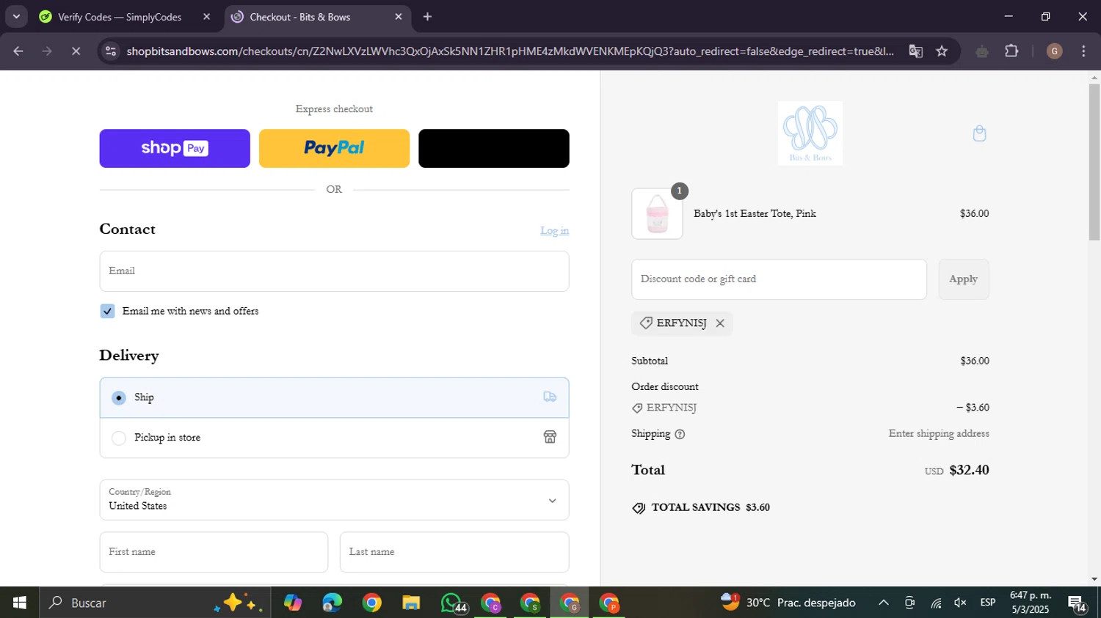The width and height of the screenshot is (1101, 618).
Task: Click the Bits & Bows store logo
Action: 810,133
